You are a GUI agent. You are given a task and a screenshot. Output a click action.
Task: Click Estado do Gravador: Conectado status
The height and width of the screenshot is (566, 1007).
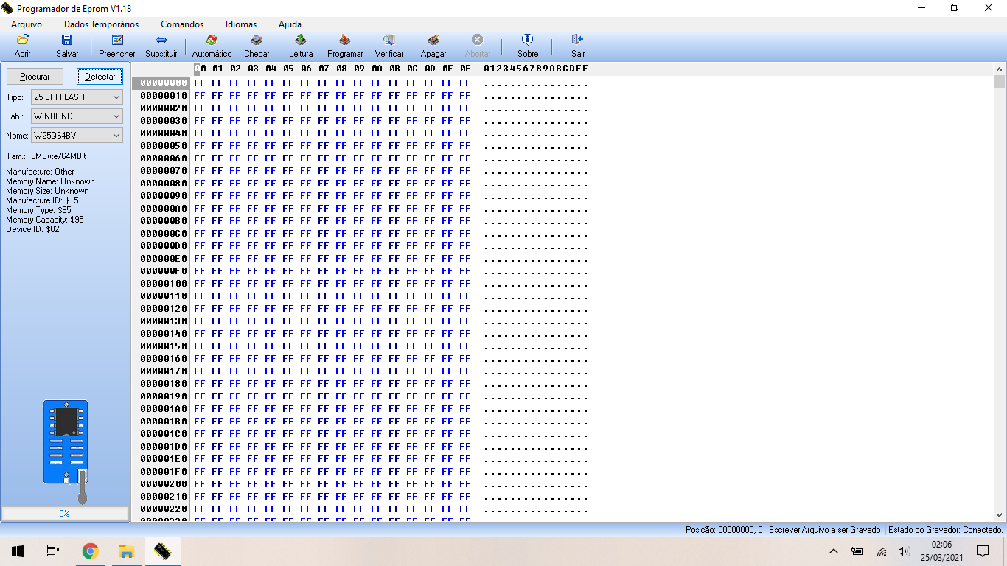pyautogui.click(x=946, y=530)
